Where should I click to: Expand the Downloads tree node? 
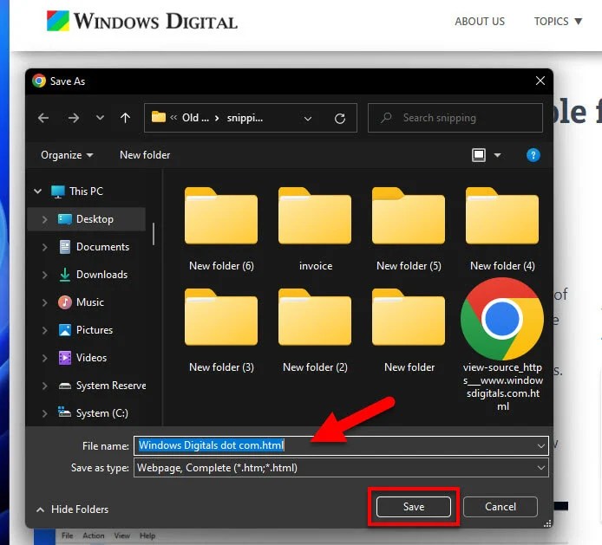[x=44, y=275]
